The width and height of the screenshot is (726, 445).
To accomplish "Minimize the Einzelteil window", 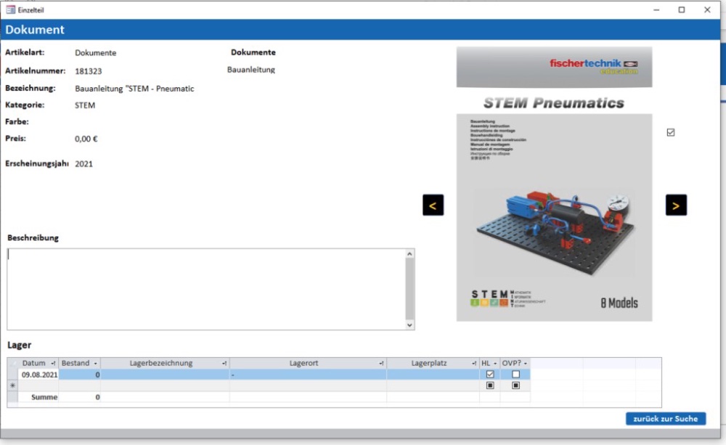I will pos(656,9).
